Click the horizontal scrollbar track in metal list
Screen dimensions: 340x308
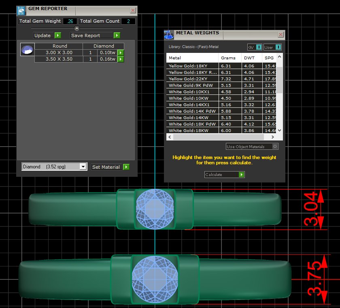(218, 137)
